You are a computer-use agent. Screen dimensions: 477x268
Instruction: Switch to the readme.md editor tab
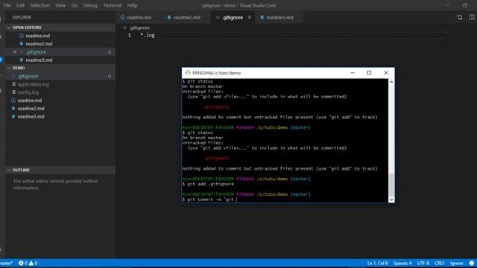[139, 17]
